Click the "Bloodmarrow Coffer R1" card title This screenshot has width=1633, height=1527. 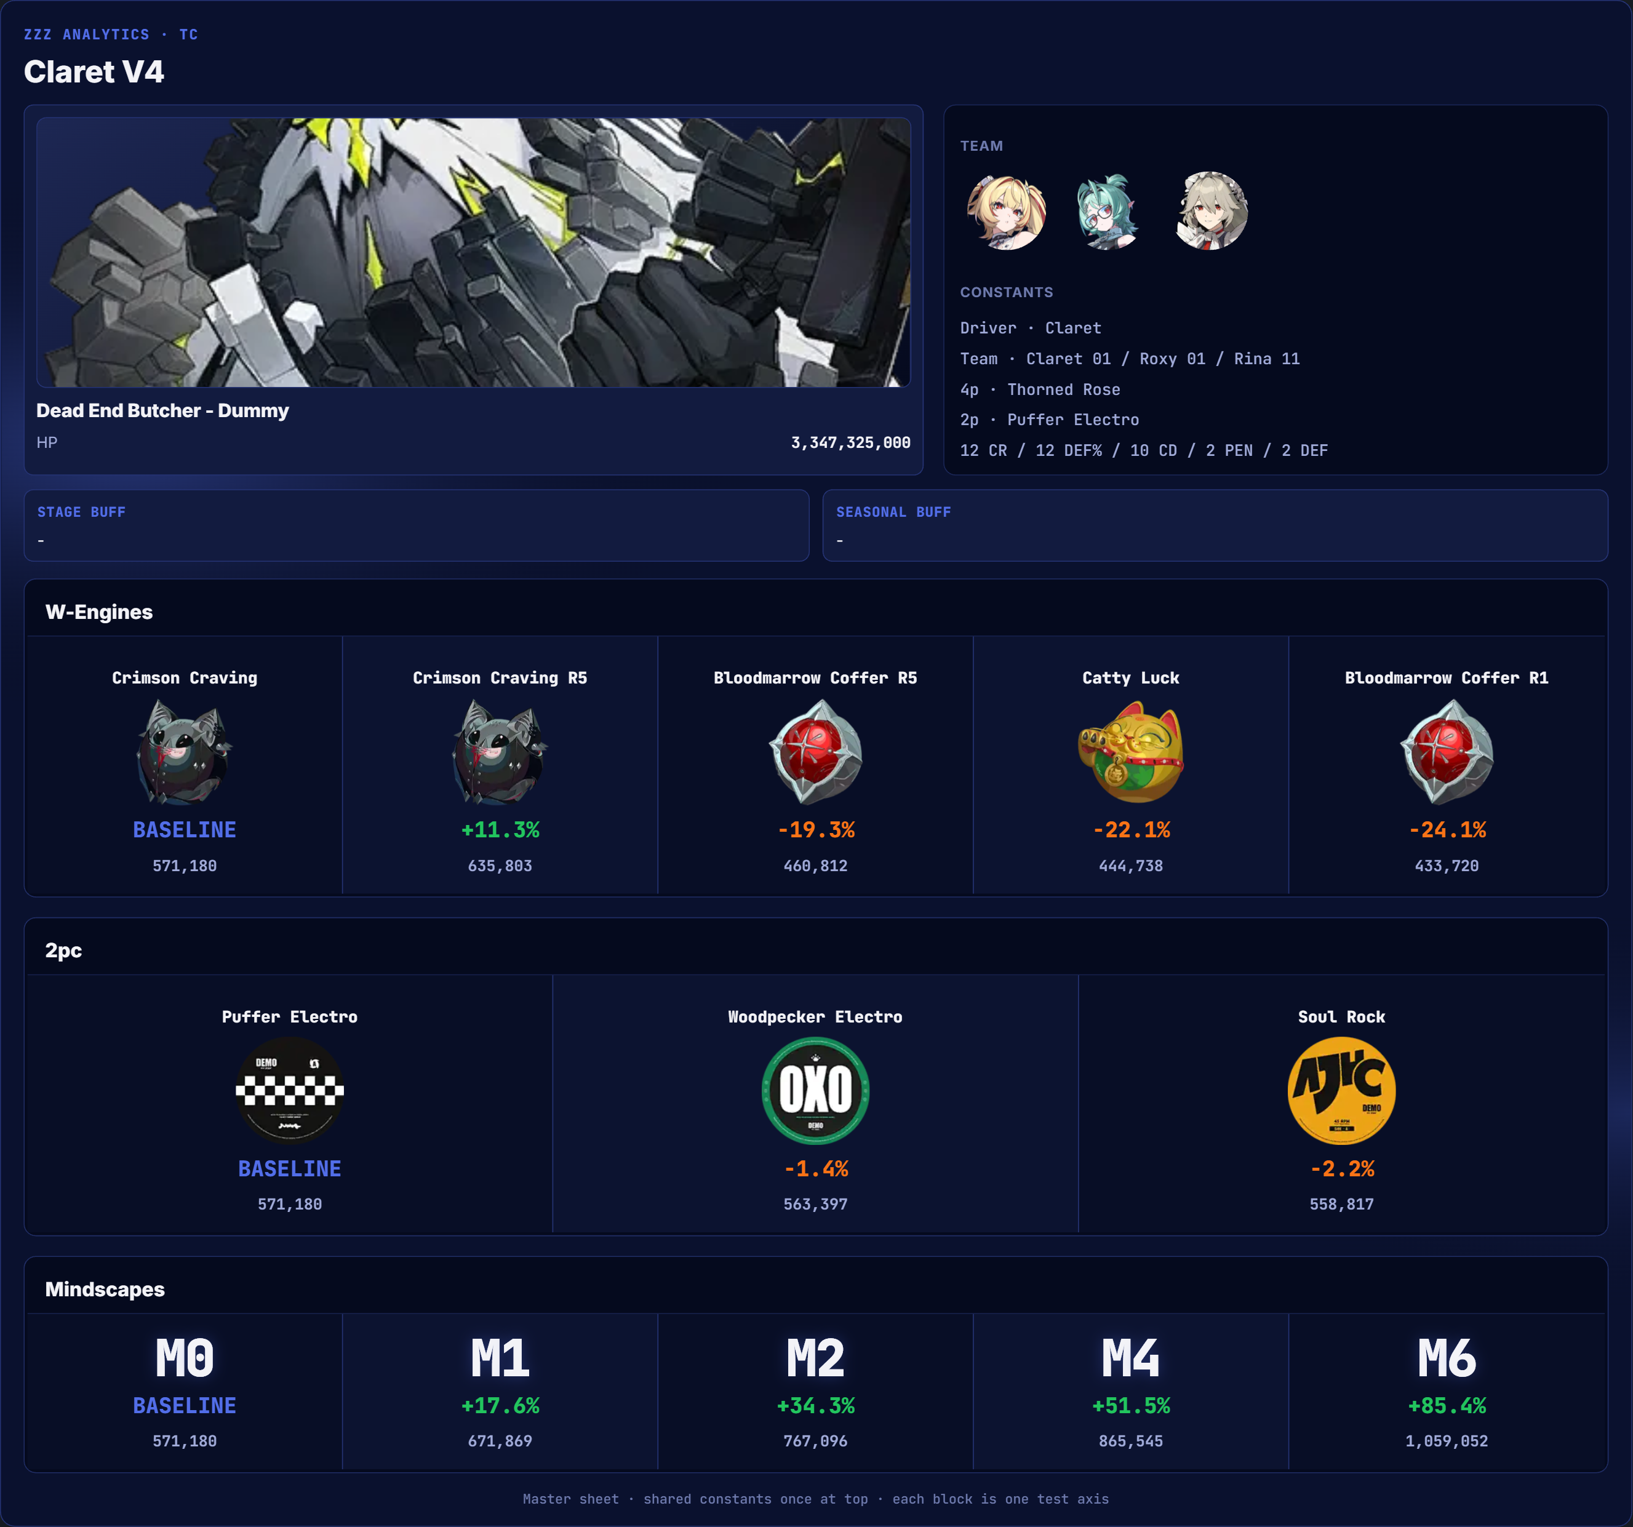(x=1447, y=677)
